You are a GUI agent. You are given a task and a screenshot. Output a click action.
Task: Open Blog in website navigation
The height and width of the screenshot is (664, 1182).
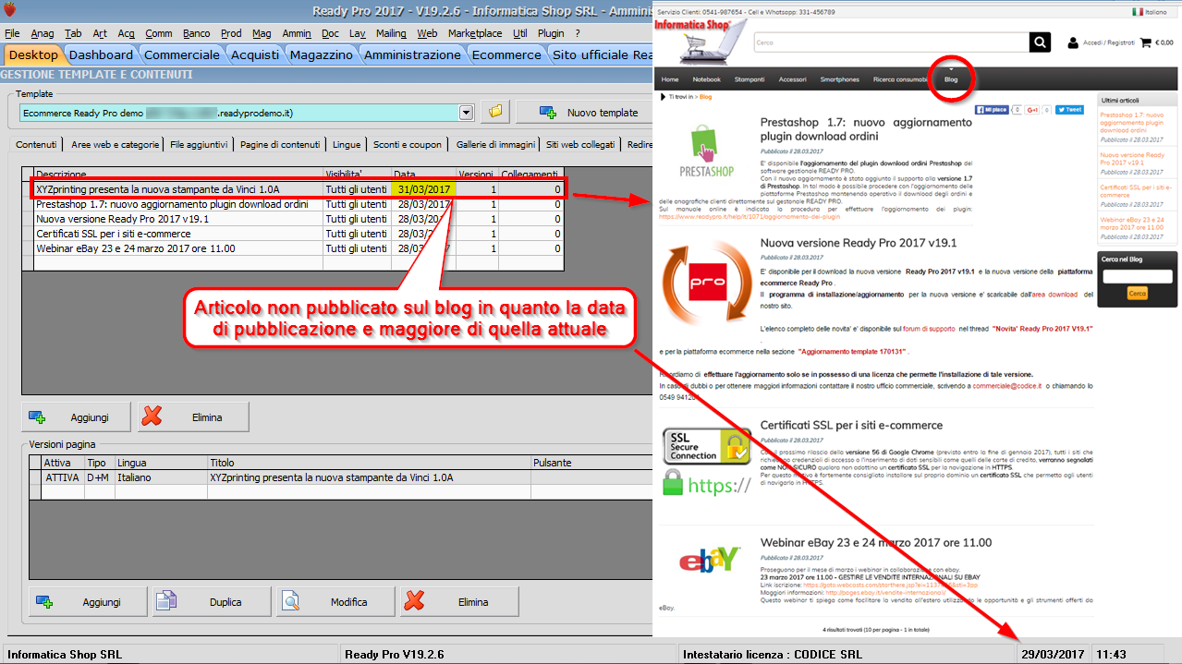951,80
